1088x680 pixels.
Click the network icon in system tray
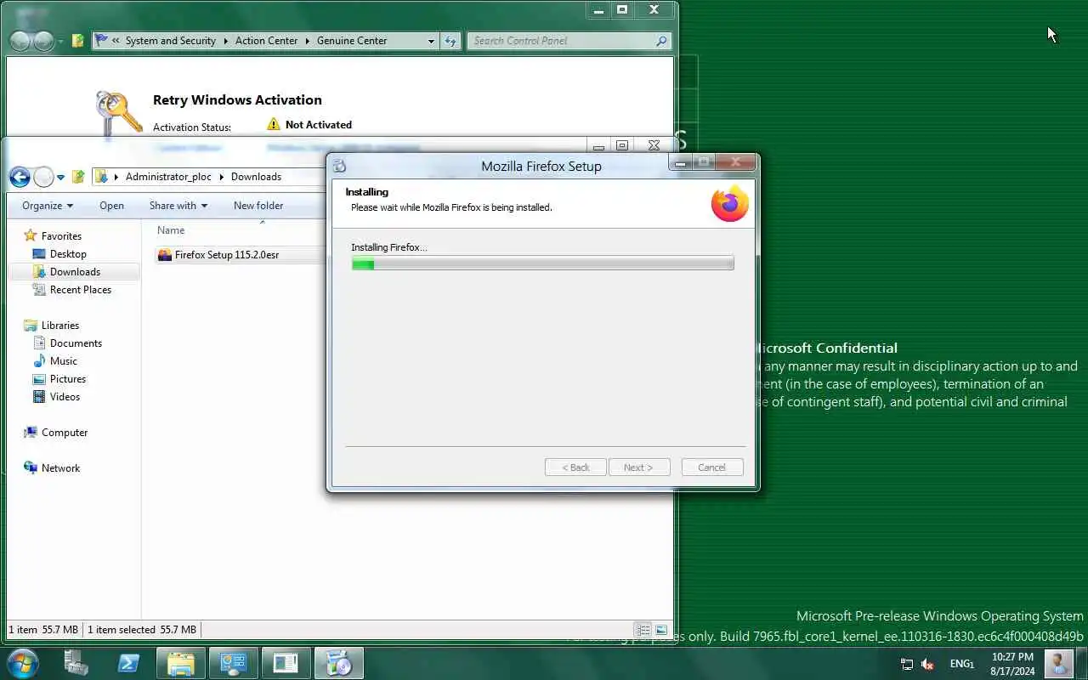[907, 664]
